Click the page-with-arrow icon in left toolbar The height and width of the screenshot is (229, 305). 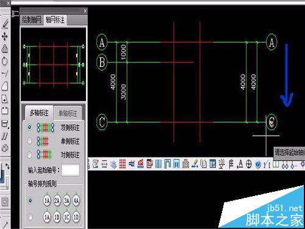coord(5,98)
